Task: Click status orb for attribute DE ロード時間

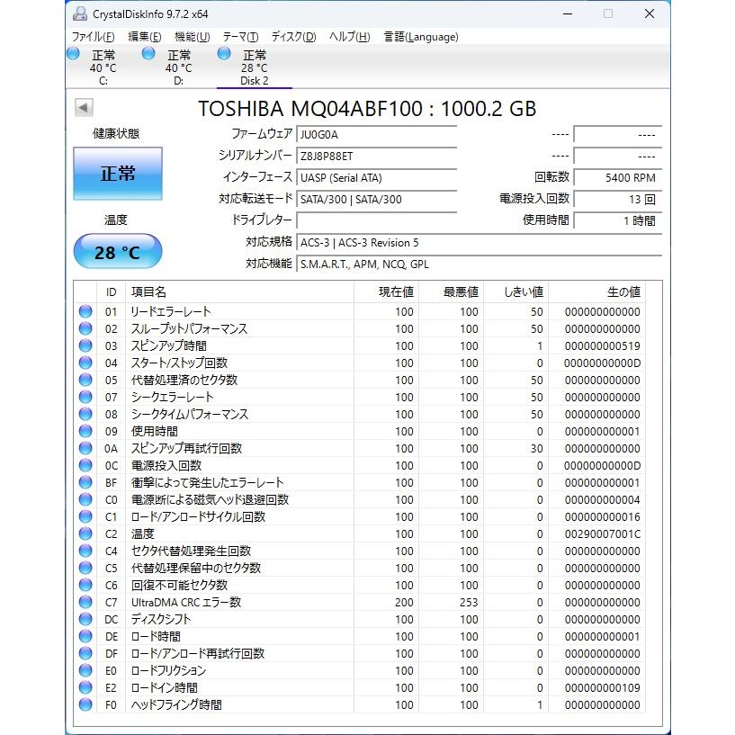Action: (x=85, y=637)
